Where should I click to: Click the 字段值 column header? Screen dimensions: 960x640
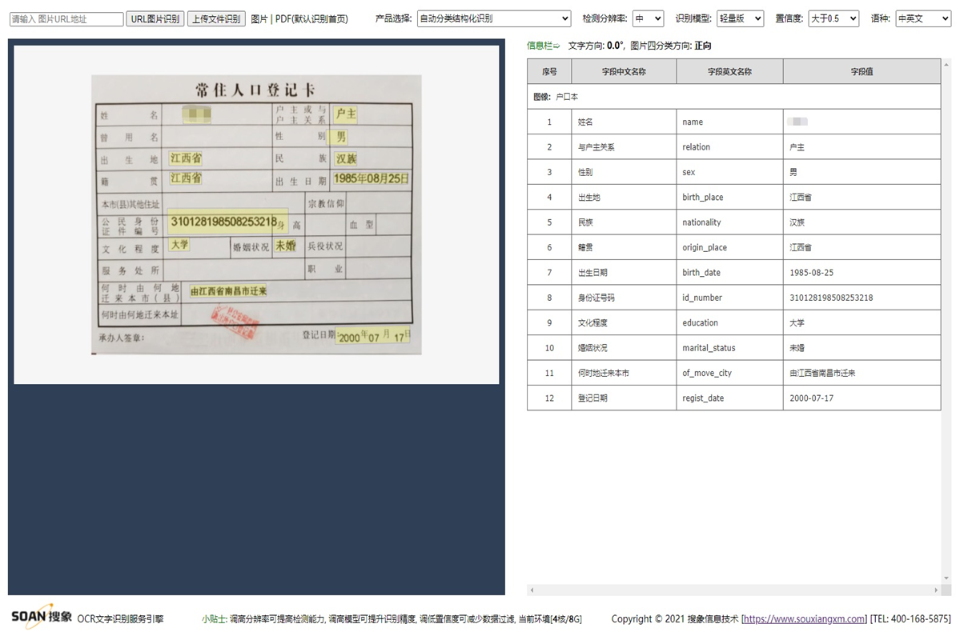[862, 72]
